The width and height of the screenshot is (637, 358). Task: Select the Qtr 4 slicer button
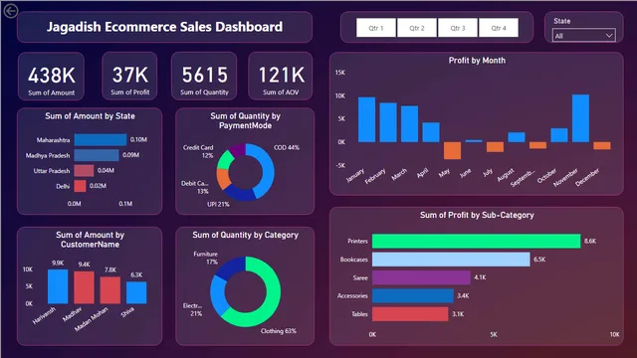pyautogui.click(x=499, y=28)
